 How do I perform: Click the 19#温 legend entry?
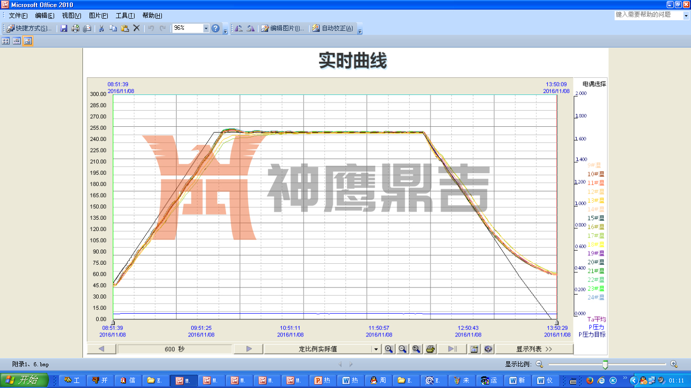click(x=596, y=253)
